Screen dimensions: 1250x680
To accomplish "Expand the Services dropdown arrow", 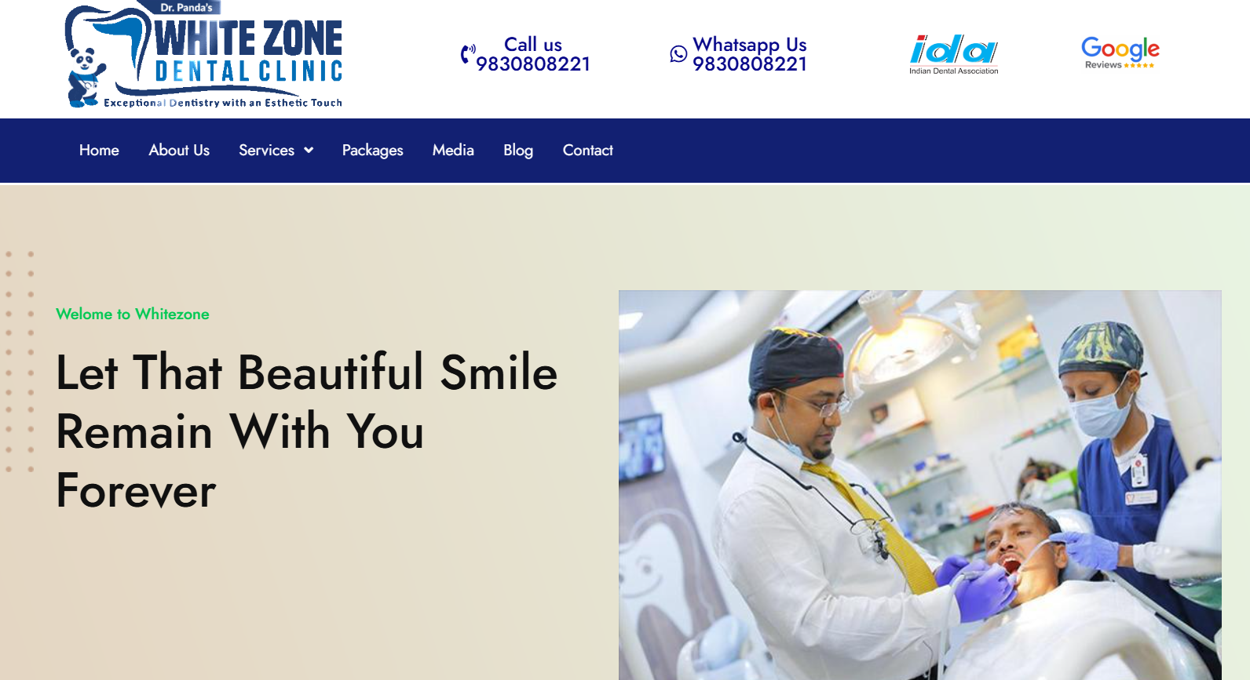I will (x=309, y=151).
